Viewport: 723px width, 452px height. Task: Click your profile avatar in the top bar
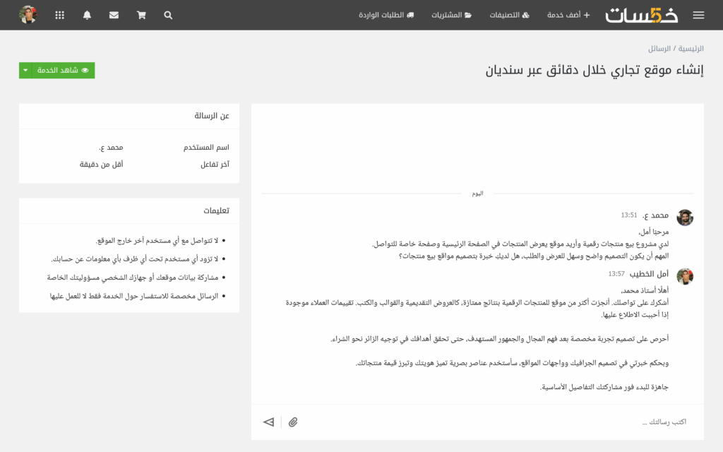coord(29,14)
